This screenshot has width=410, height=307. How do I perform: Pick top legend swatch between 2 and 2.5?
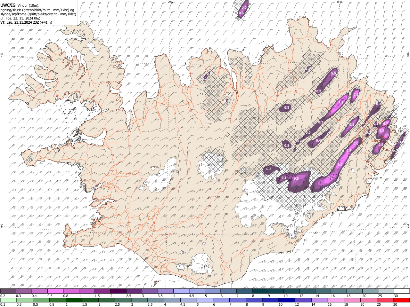pyautogui.click(x=118, y=291)
